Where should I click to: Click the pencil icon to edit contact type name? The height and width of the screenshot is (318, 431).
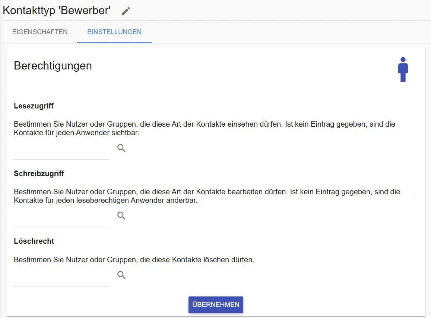[126, 11]
